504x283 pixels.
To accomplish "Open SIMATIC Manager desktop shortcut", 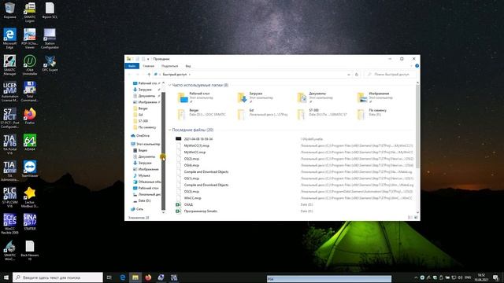I will pos(9,64).
